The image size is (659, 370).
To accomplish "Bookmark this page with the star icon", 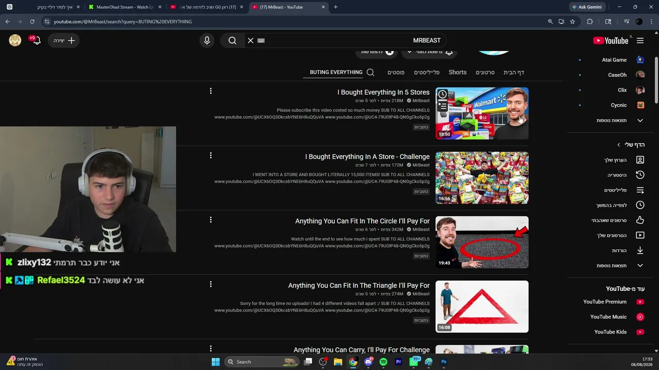I will pos(573,22).
